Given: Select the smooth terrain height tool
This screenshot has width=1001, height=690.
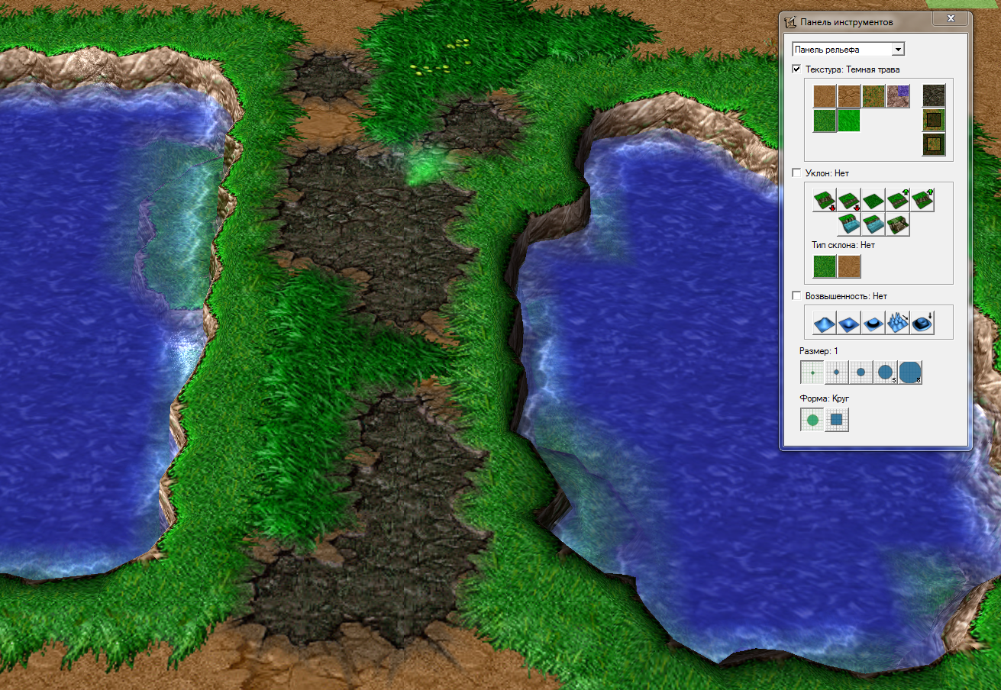Looking at the screenshot, I should (922, 323).
